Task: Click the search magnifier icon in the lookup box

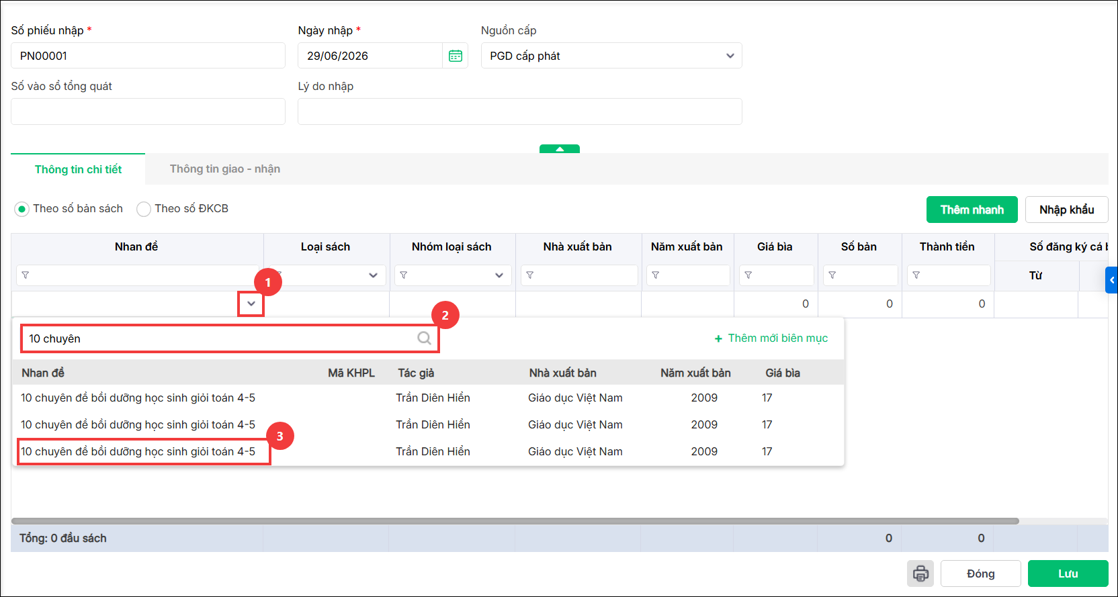Action: tap(424, 338)
